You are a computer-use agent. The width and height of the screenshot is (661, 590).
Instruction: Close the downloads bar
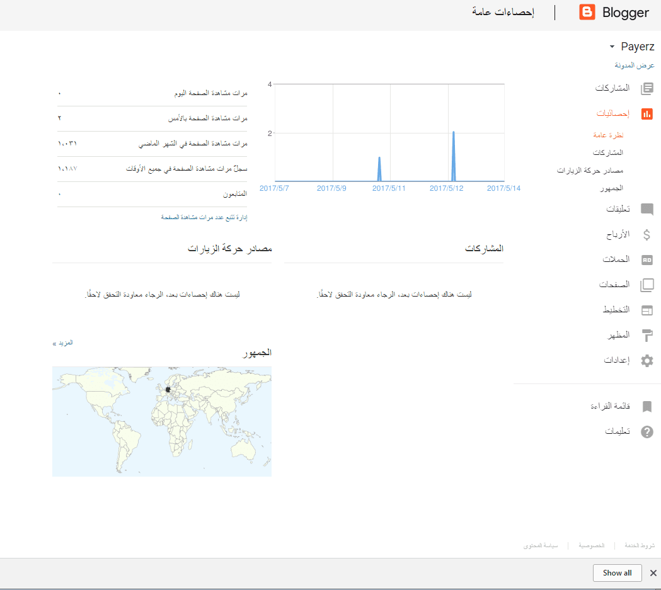click(x=653, y=573)
